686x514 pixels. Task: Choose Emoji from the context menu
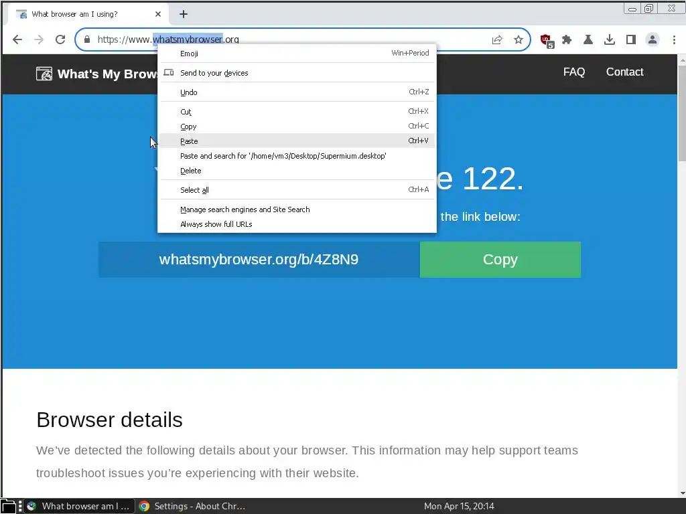point(297,54)
